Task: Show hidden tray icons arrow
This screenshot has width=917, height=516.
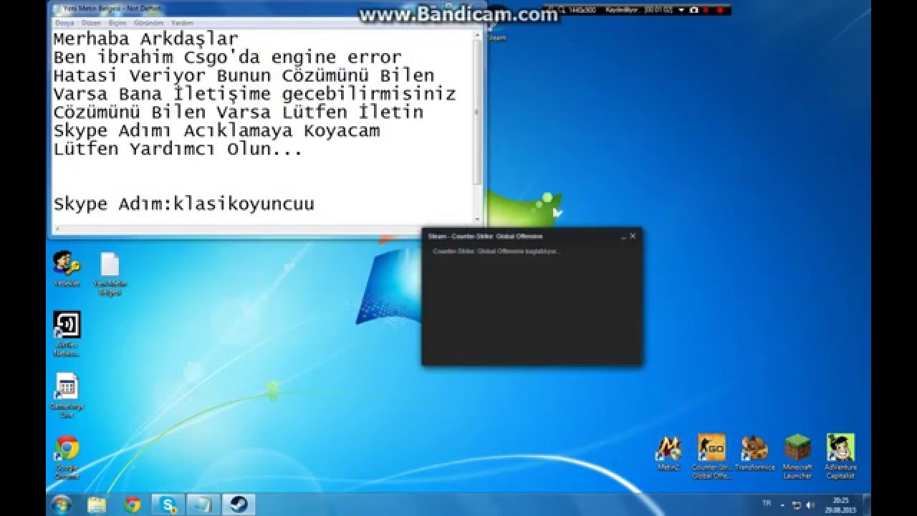Action: pos(782,505)
